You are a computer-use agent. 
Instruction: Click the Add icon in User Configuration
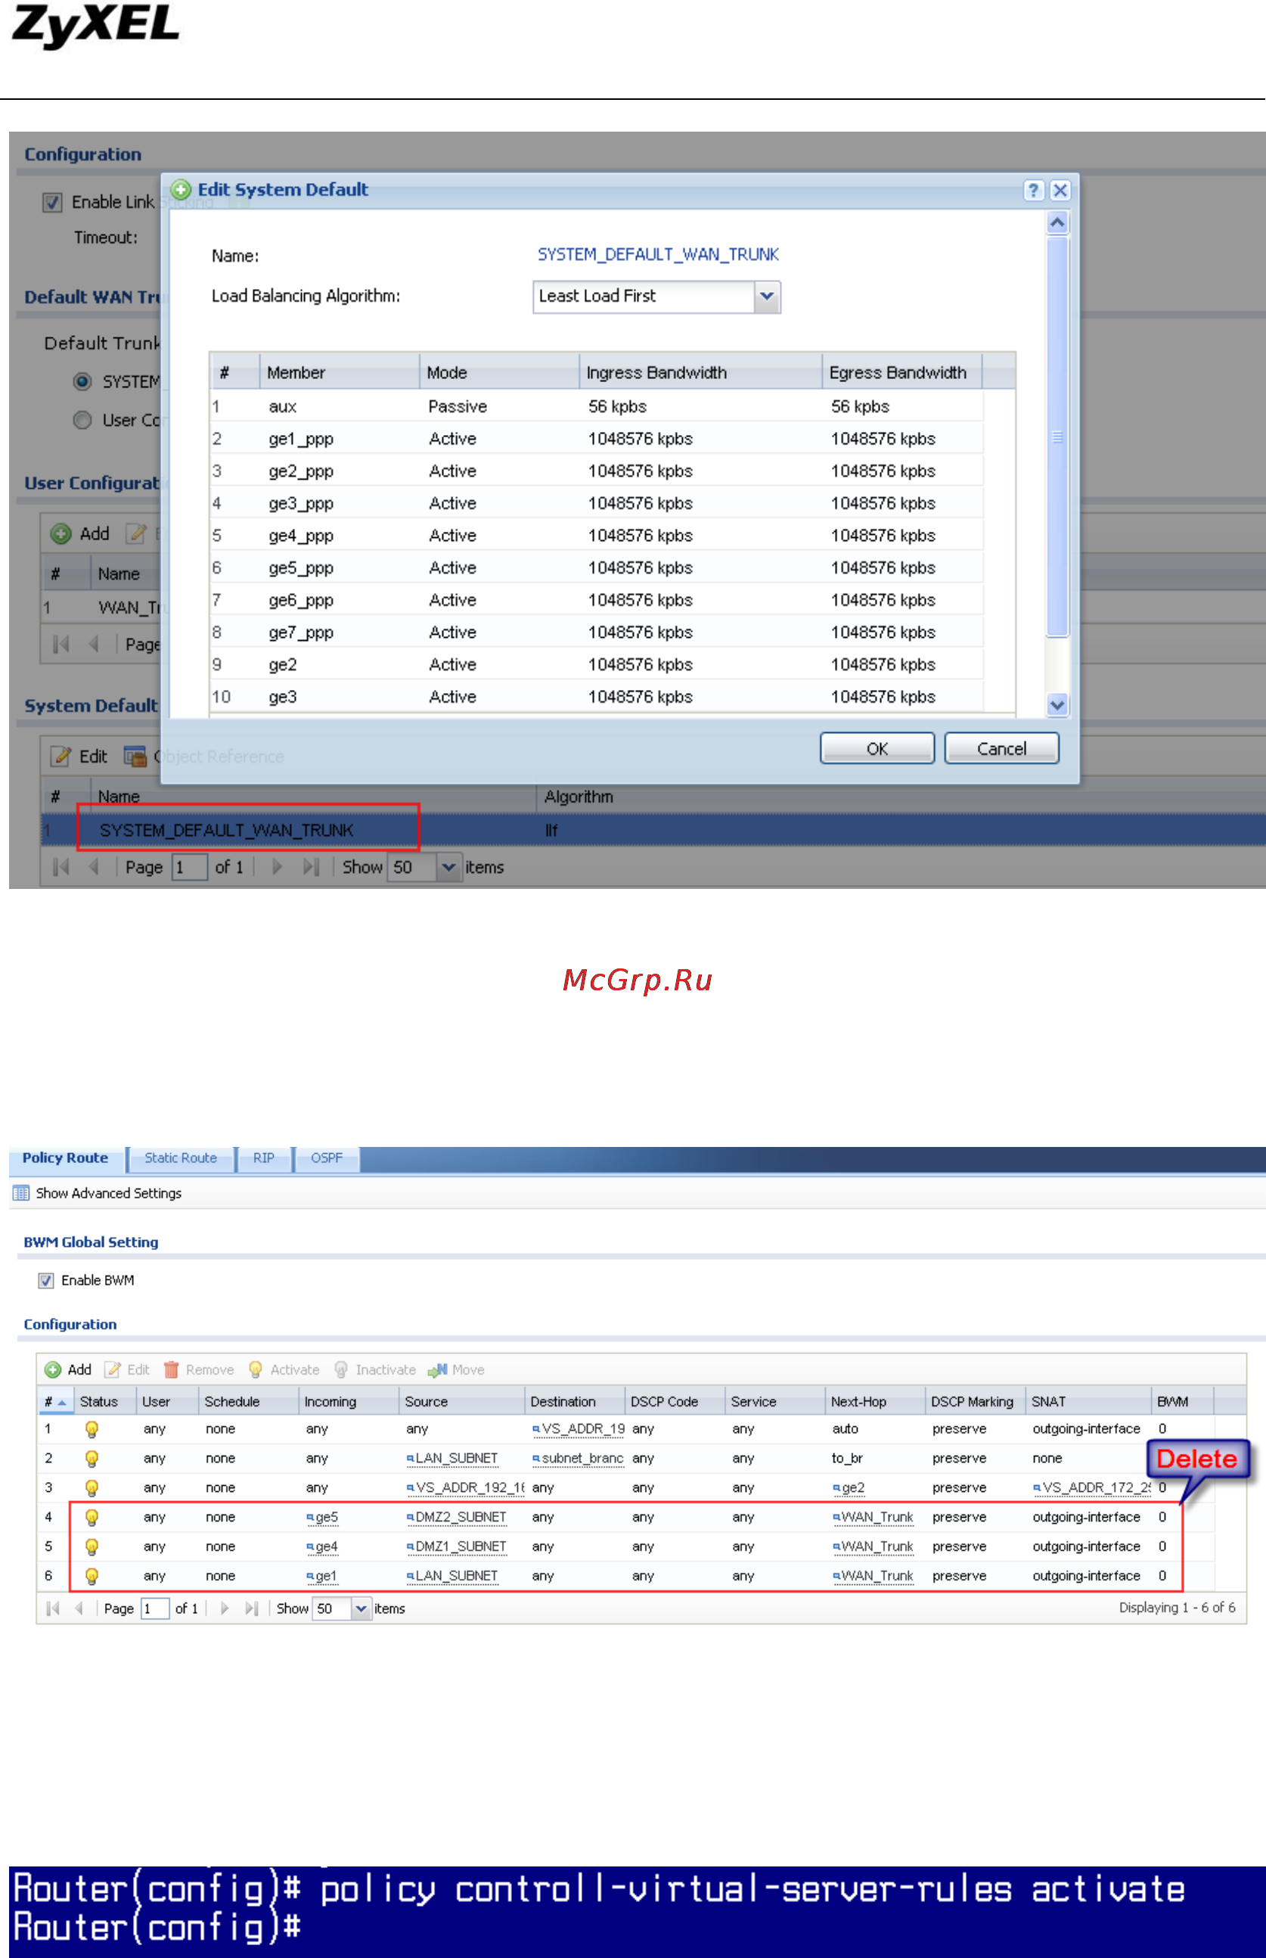(61, 533)
